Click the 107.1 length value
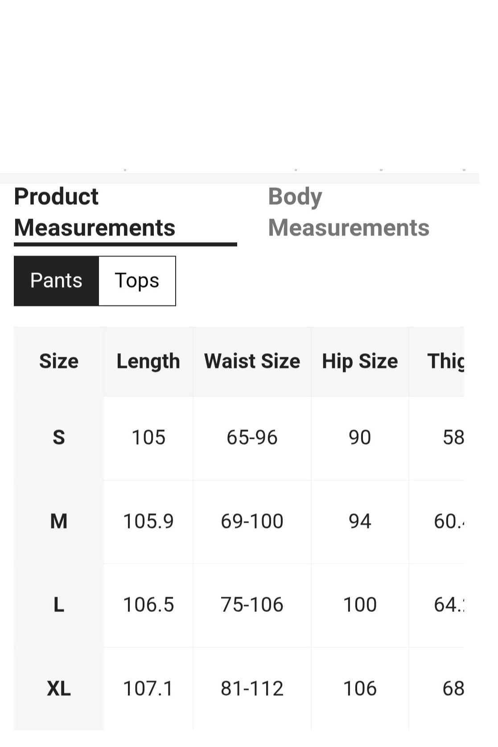Viewport: 498px width, 747px height. coord(148,689)
